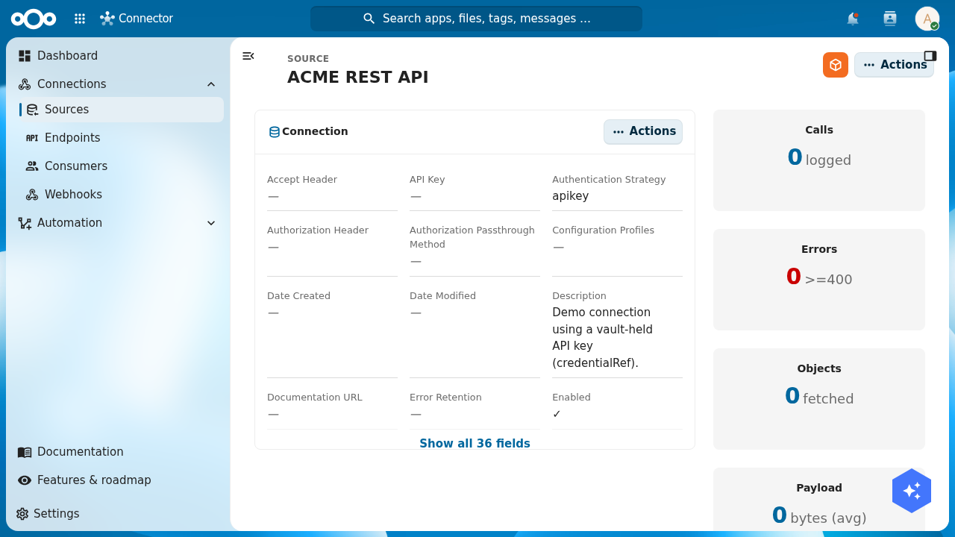Collapse the navigation sidebar toggle icon

point(248,56)
